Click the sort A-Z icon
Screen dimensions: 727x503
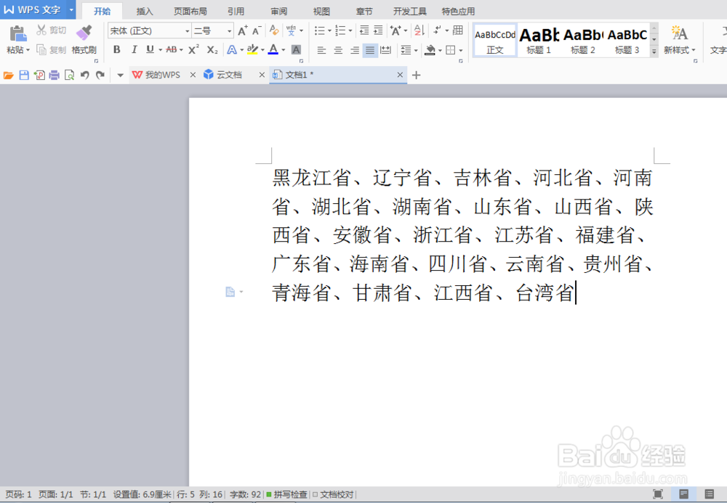419,30
